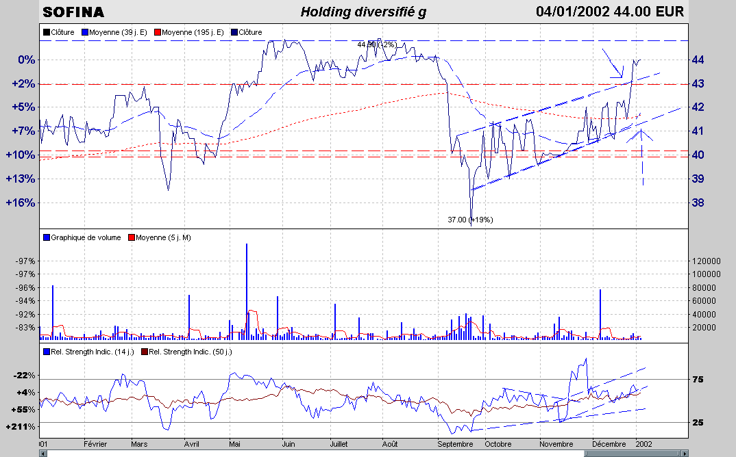The image size is (736, 457).
Task: Click the +10% label on the left axis
Action: coord(20,155)
